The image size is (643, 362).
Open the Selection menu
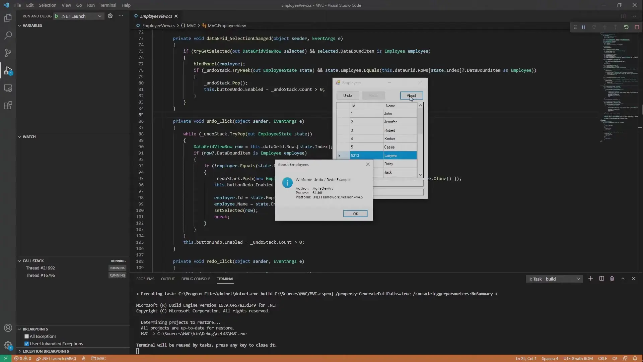[48, 5]
